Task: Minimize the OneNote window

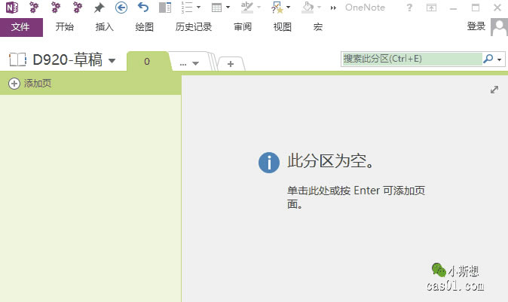Action: pyautogui.click(x=454, y=8)
